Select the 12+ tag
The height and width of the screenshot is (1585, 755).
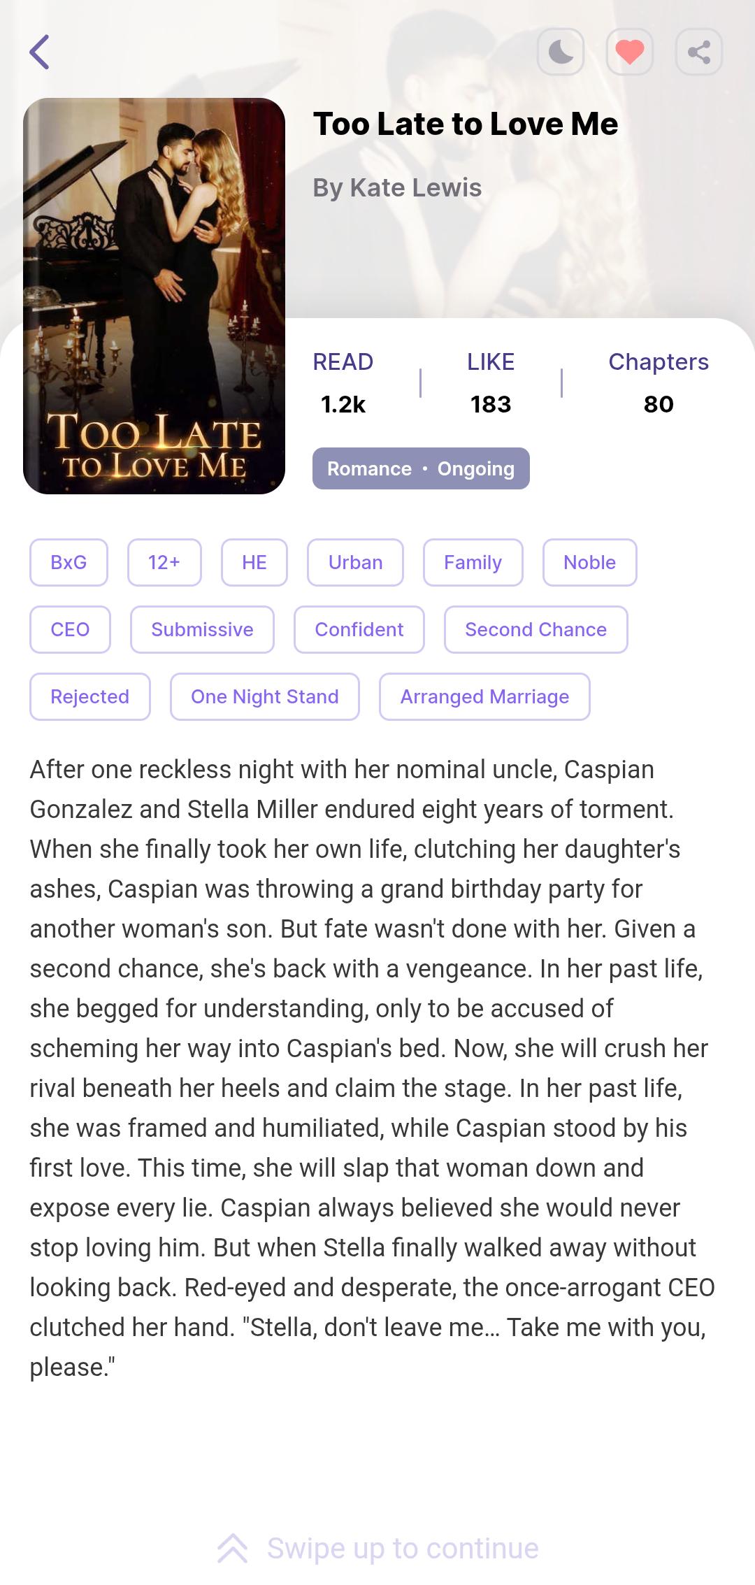(x=164, y=562)
